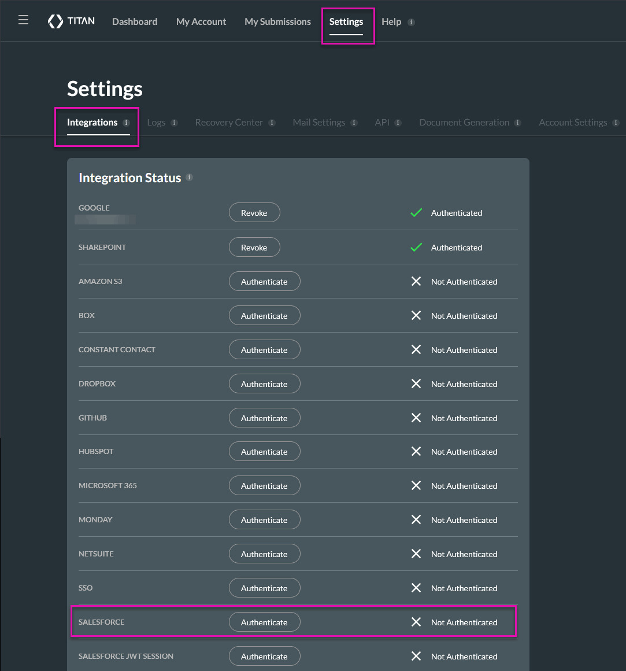Click the green checkmark in the Google row

click(416, 213)
